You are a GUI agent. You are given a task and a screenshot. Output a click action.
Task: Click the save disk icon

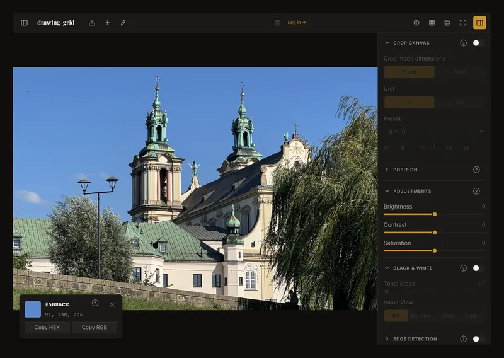[x=277, y=23]
